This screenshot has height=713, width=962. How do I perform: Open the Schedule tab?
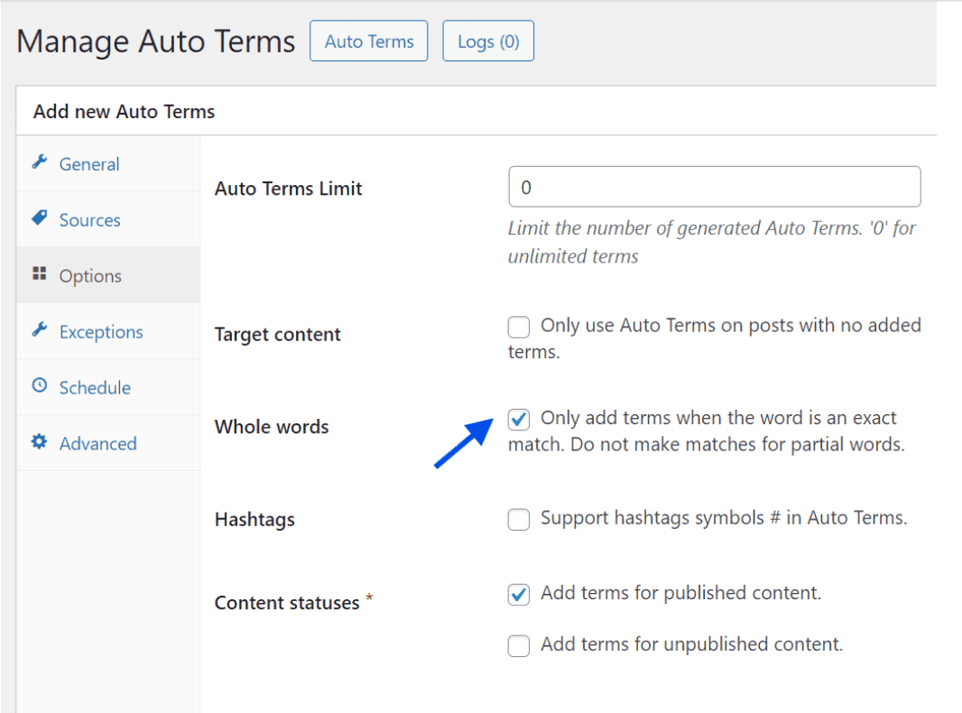click(108, 386)
